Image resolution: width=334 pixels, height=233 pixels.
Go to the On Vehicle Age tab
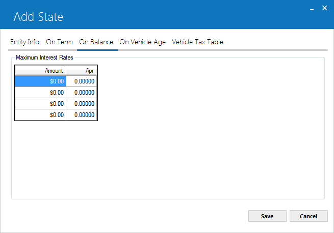[142, 42]
